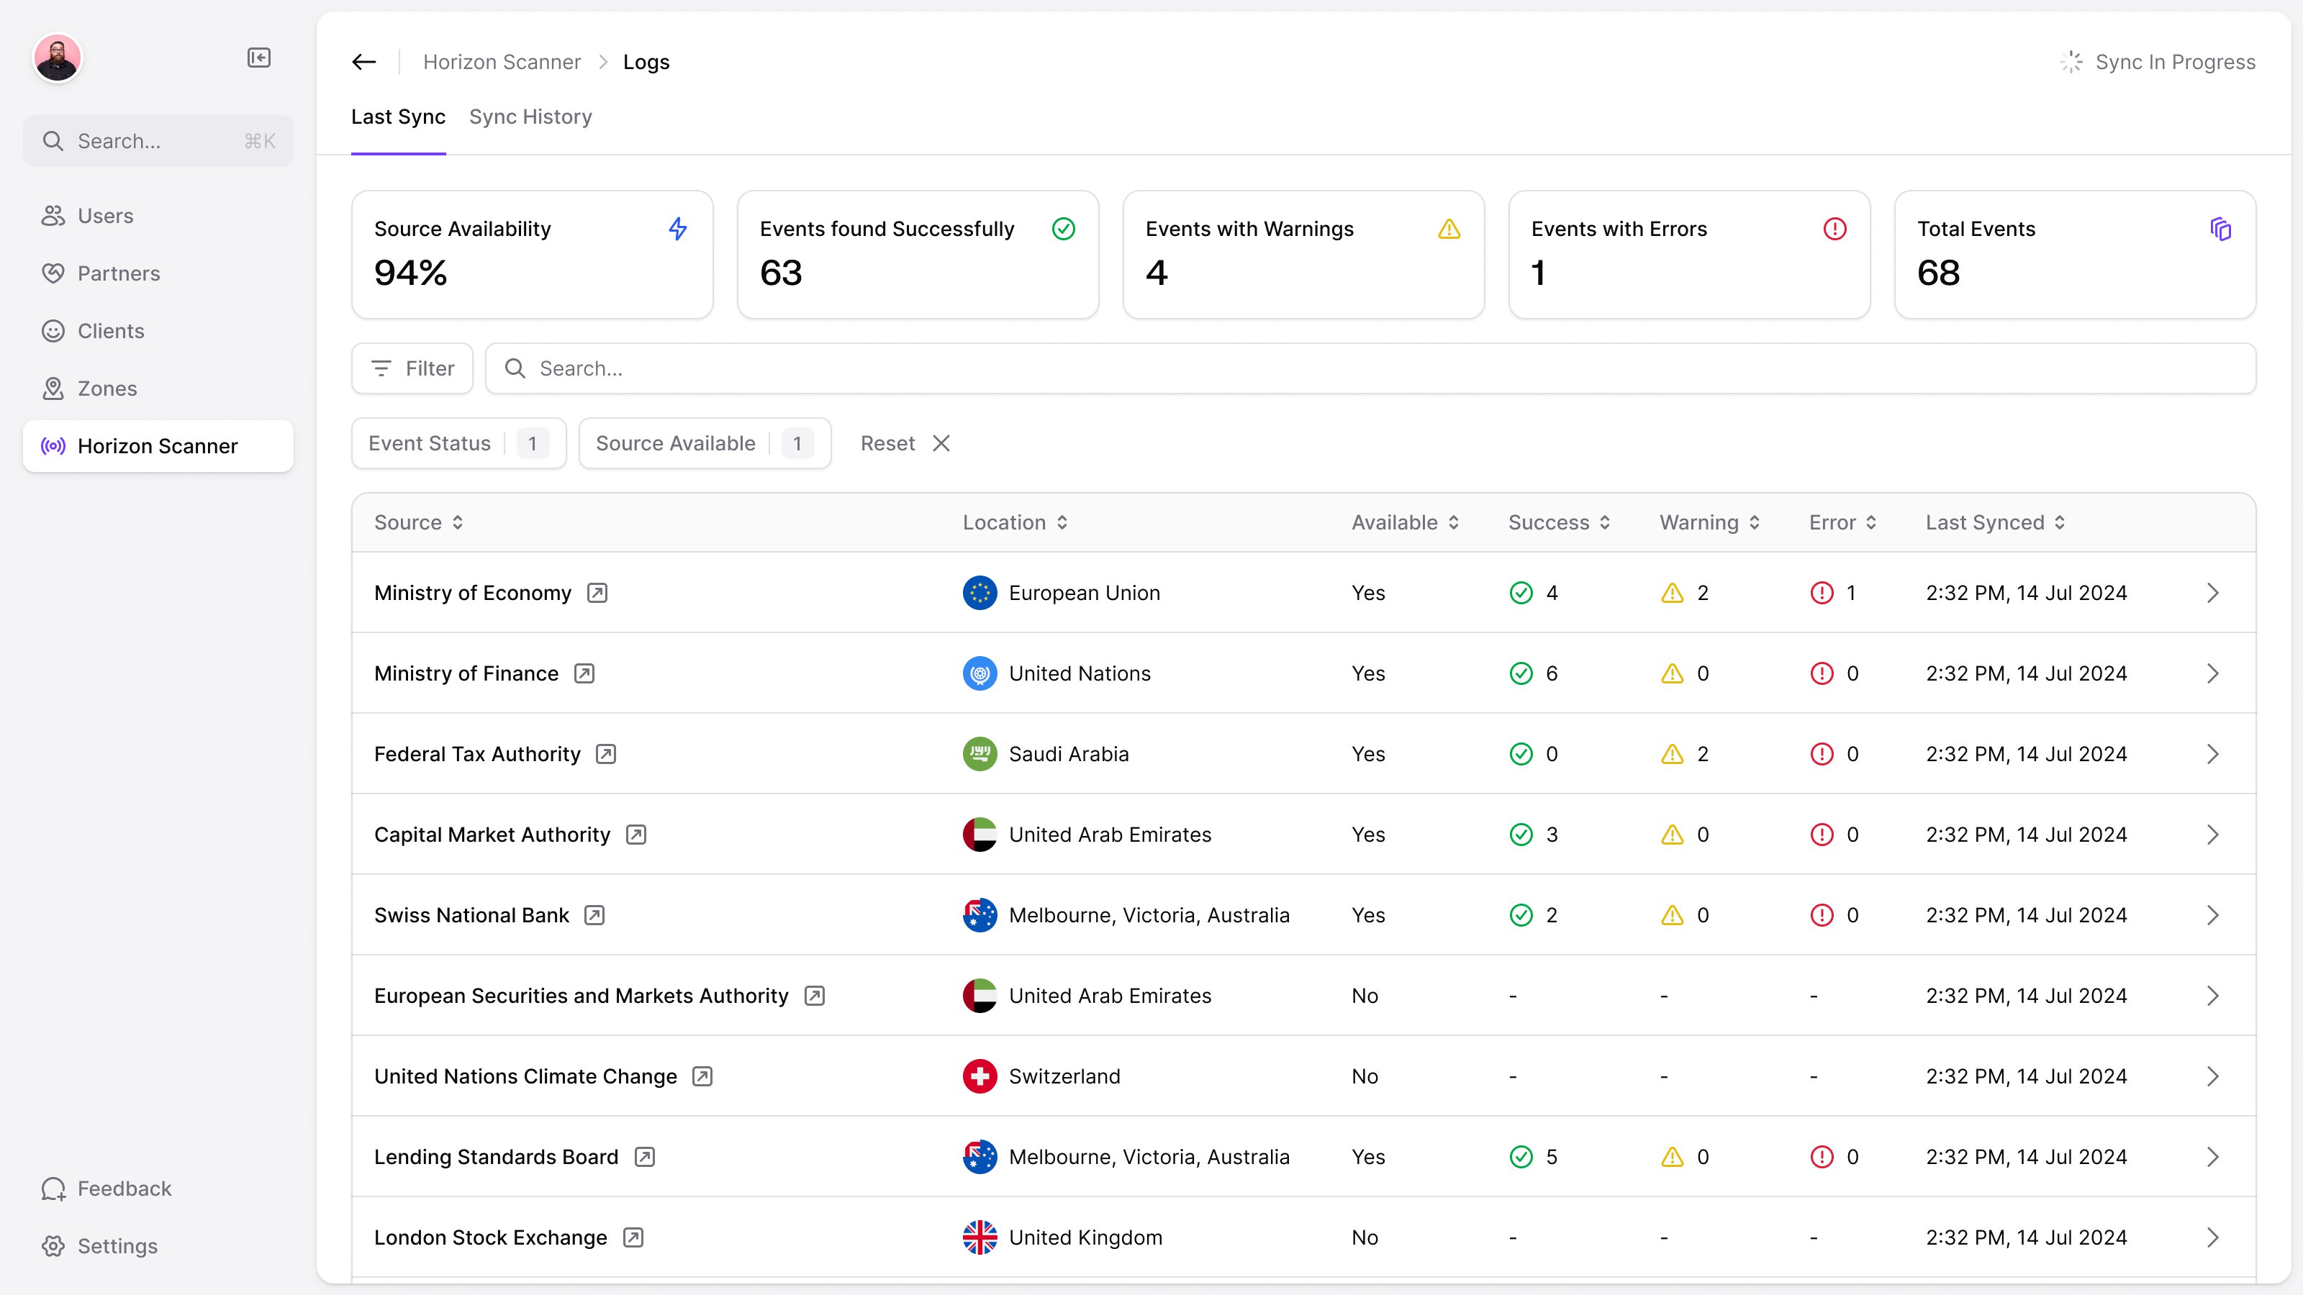Click the logs Search input field
Viewport: 2303px width, 1295px height.
coord(1370,368)
